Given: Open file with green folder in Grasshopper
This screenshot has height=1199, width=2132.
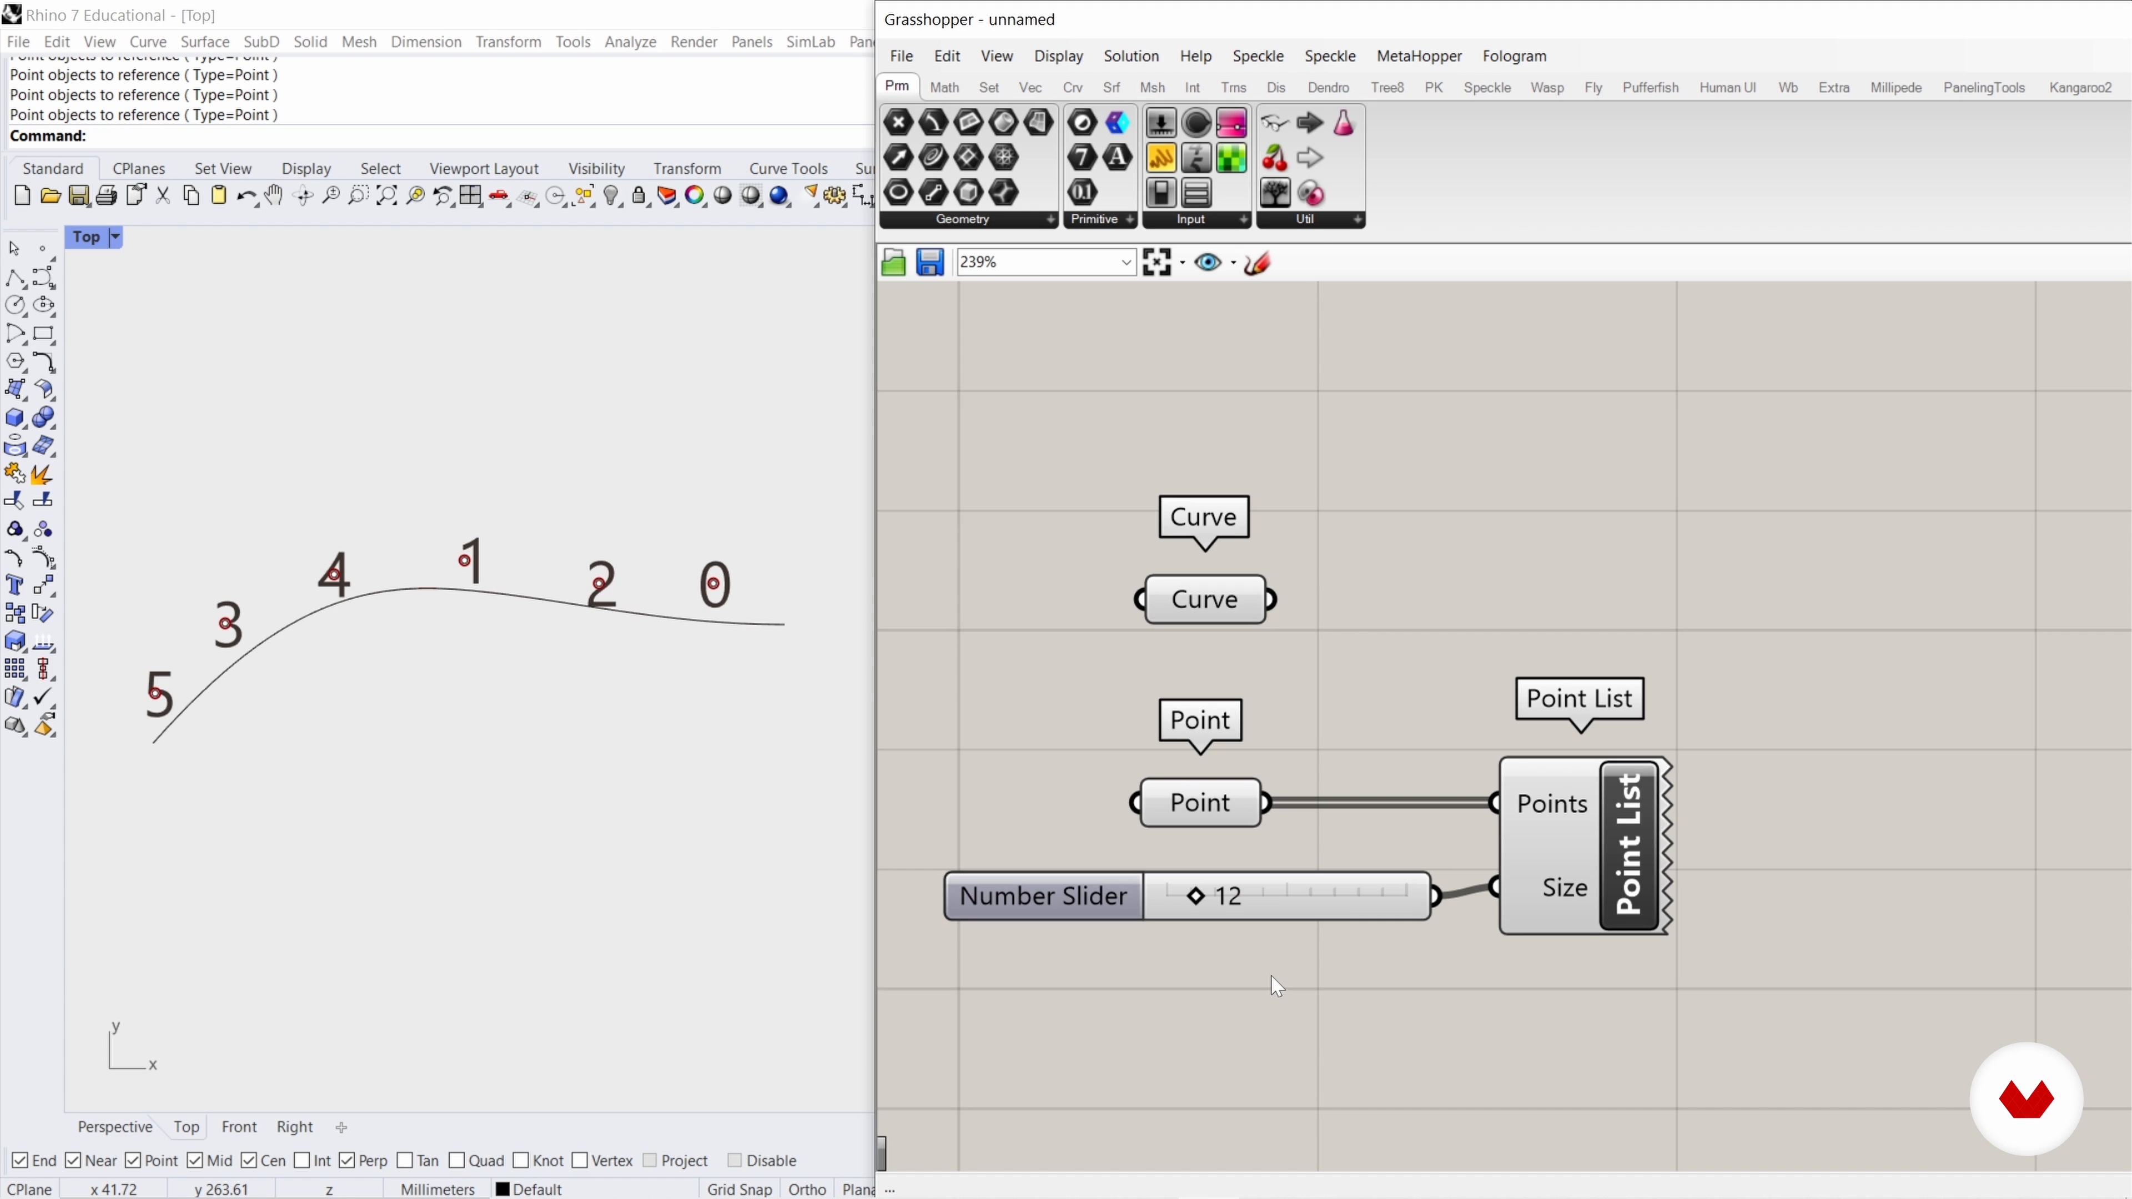Looking at the screenshot, I should [x=894, y=263].
